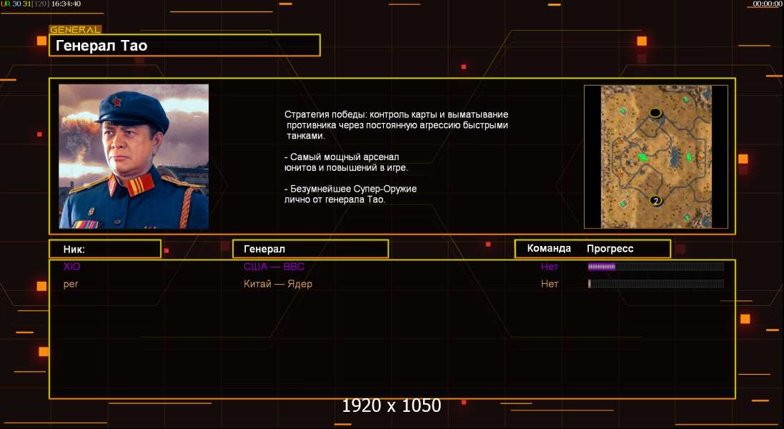Click the 00:00:00 timer in the corner
The height and width of the screenshot is (429, 784).
[x=768, y=4]
